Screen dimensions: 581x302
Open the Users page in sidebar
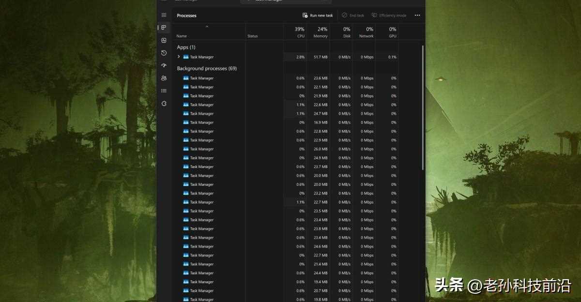click(164, 78)
